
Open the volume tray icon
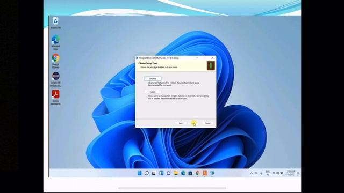pyautogui.click(x=278, y=173)
